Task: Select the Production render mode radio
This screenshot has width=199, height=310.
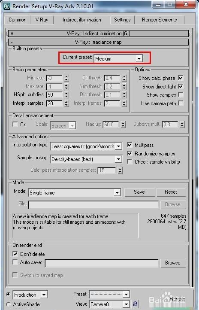Action: 8,295
